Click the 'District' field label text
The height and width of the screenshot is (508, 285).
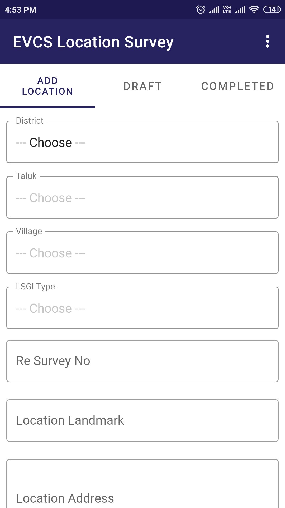pos(30,121)
